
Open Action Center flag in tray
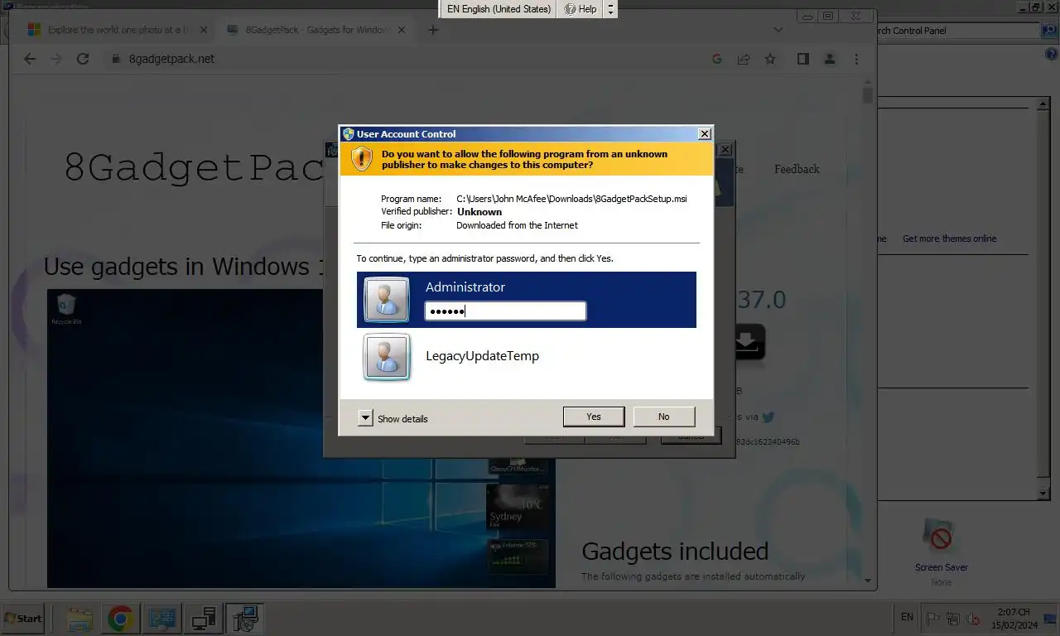tap(932, 618)
